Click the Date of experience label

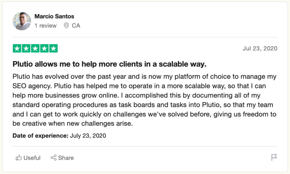(41, 136)
